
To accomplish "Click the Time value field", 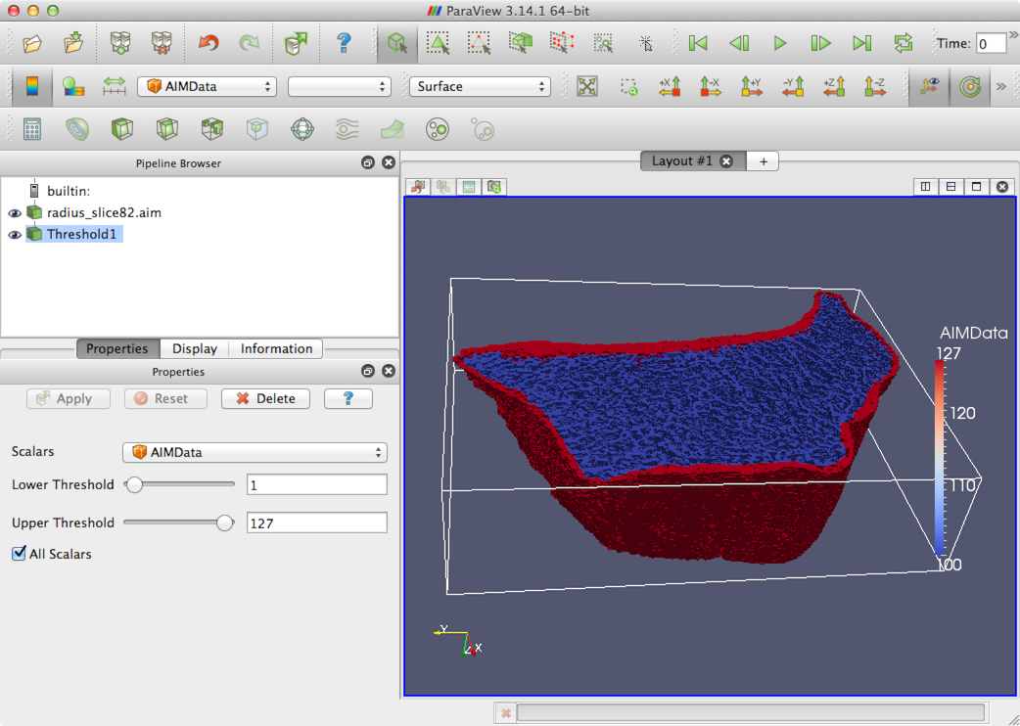I will point(991,44).
